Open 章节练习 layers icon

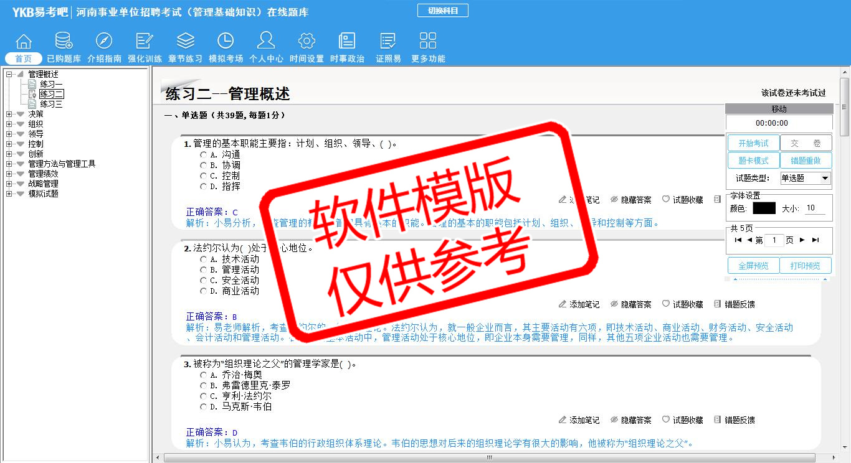[x=185, y=42]
